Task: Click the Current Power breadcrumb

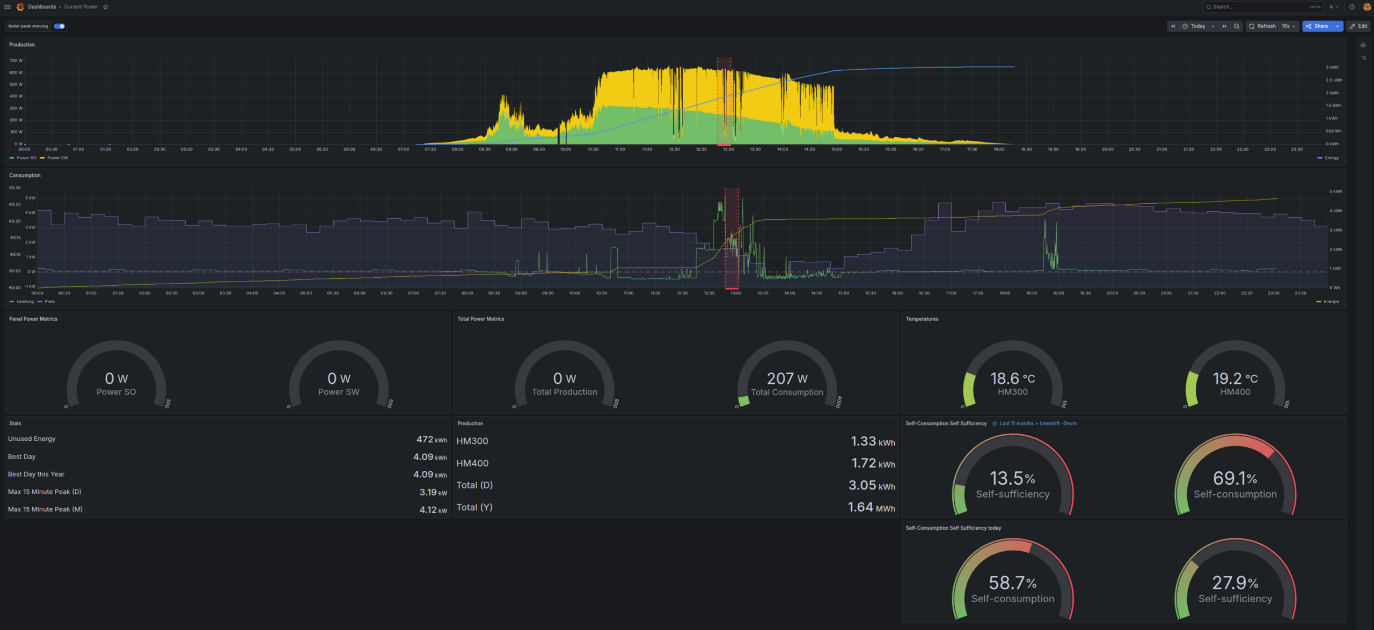Action: point(81,7)
